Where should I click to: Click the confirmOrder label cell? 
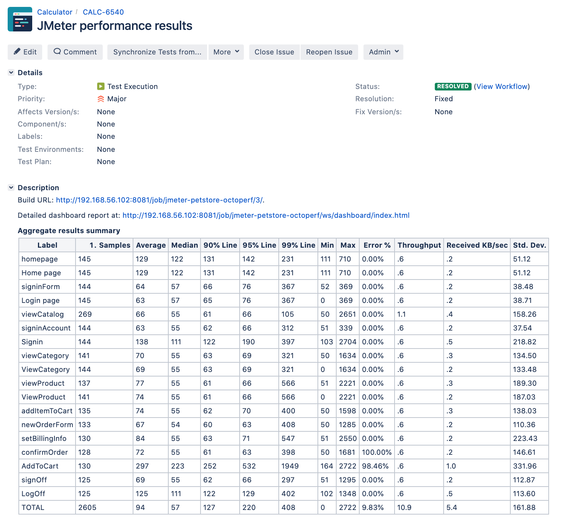(x=47, y=452)
